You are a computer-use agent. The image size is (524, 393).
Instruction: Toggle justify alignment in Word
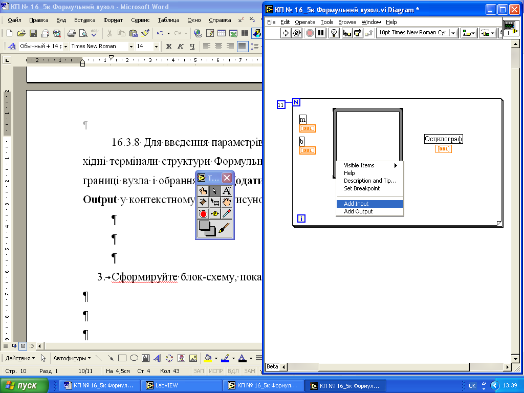242,47
